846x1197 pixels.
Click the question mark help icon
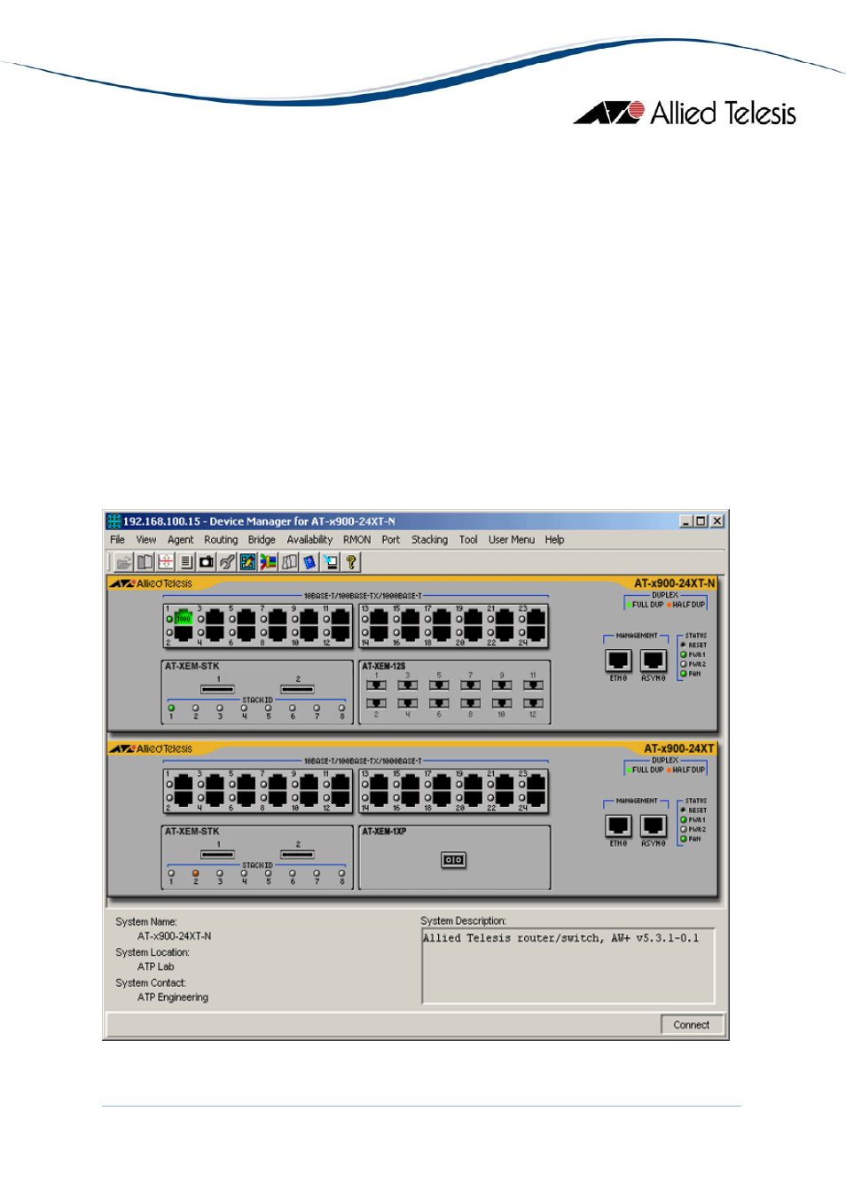pos(351,562)
